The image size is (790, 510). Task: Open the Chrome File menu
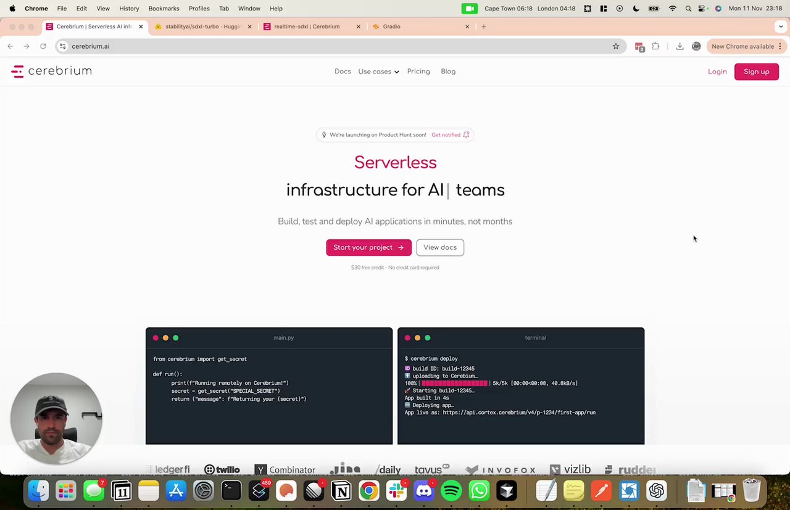pyautogui.click(x=62, y=9)
